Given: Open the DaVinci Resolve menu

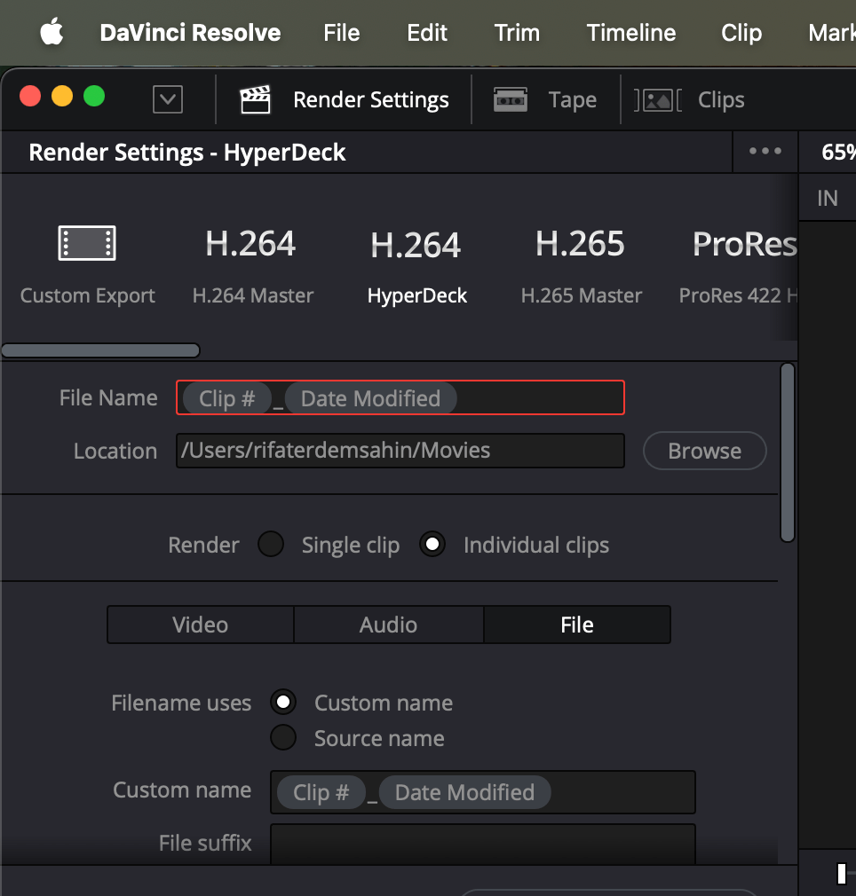Looking at the screenshot, I should tap(190, 33).
